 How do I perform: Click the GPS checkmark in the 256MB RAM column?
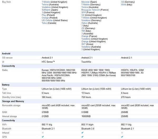pyautogui.click(x=122, y=137)
